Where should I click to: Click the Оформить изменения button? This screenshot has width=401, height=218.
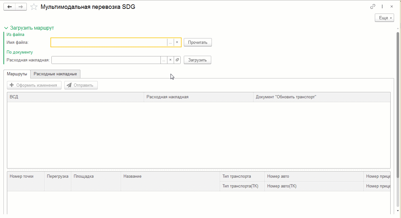tap(34, 85)
